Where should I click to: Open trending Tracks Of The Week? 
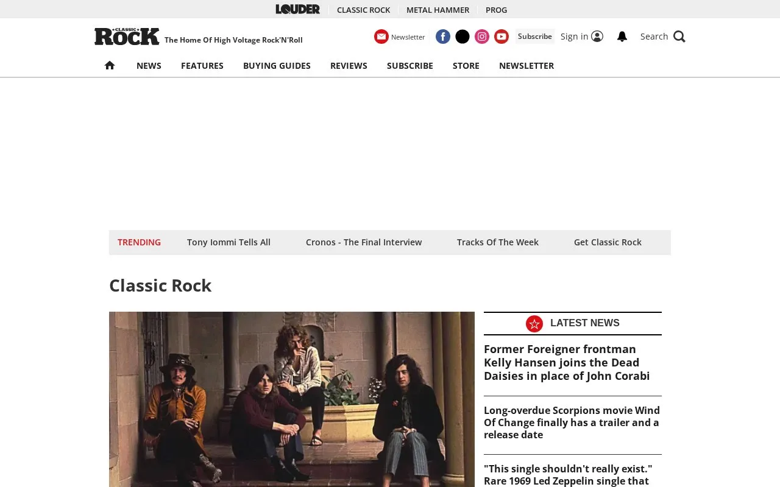(x=498, y=242)
